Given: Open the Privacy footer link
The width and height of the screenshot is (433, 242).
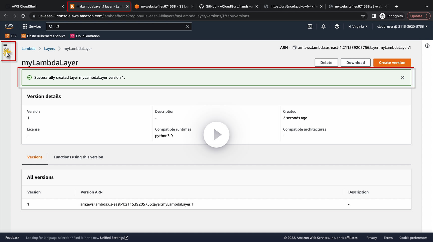Looking at the screenshot, I should coord(372,238).
